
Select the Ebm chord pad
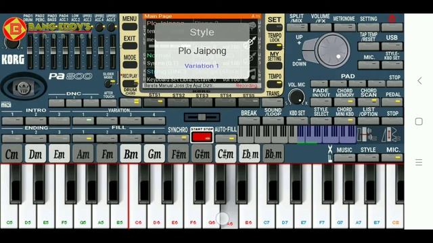point(250,154)
